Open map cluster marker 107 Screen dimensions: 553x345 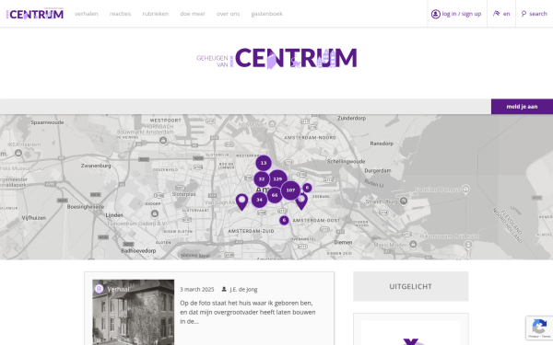290,190
